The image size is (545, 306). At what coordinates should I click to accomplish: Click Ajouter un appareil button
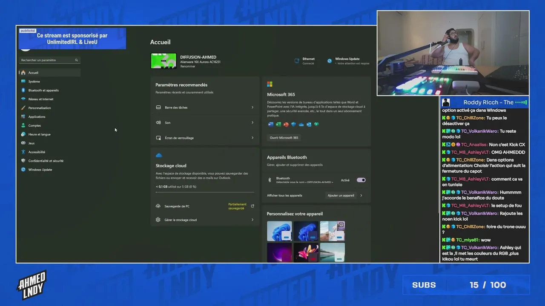(x=341, y=195)
